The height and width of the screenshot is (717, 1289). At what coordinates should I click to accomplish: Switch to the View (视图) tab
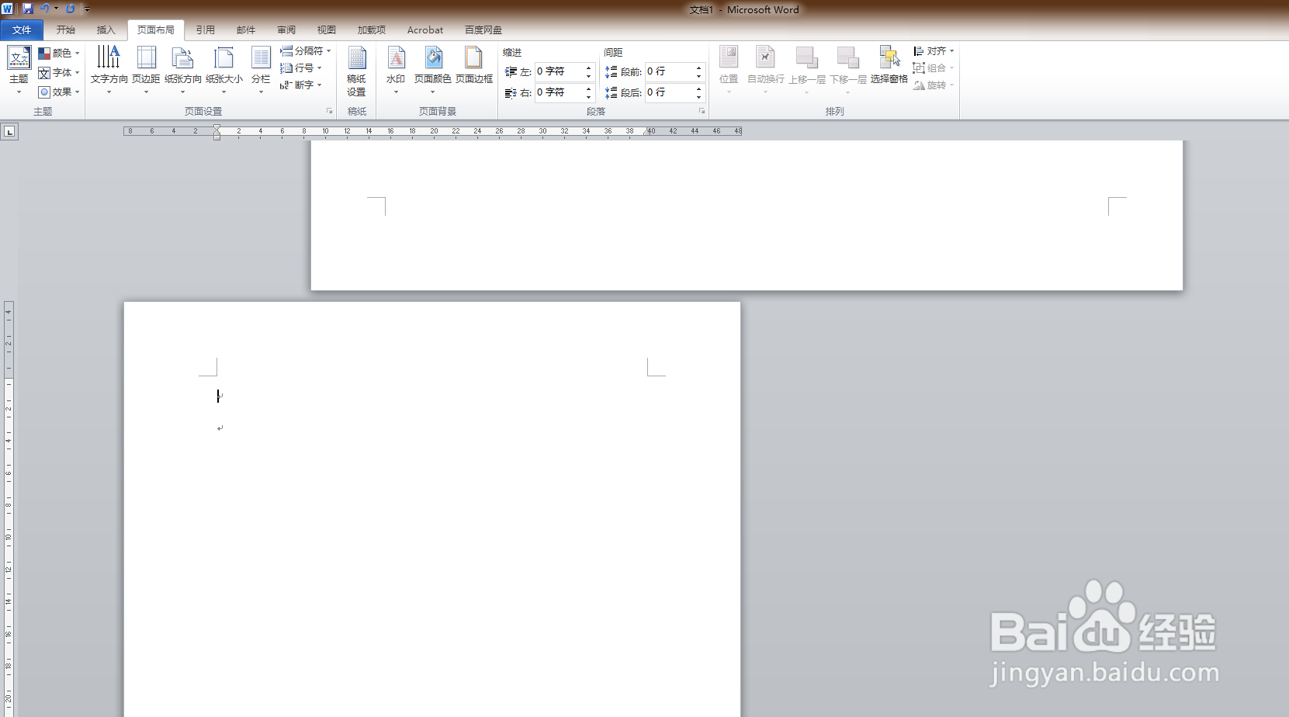[x=327, y=30]
